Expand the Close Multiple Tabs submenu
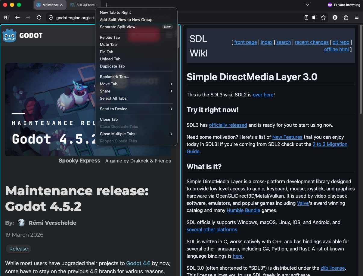Viewport: 363px width, 276px height. pyautogui.click(x=136, y=134)
